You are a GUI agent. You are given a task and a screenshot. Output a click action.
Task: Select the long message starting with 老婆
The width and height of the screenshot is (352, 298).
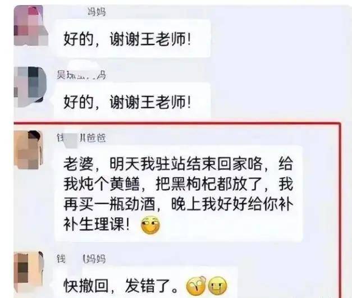[179, 193]
